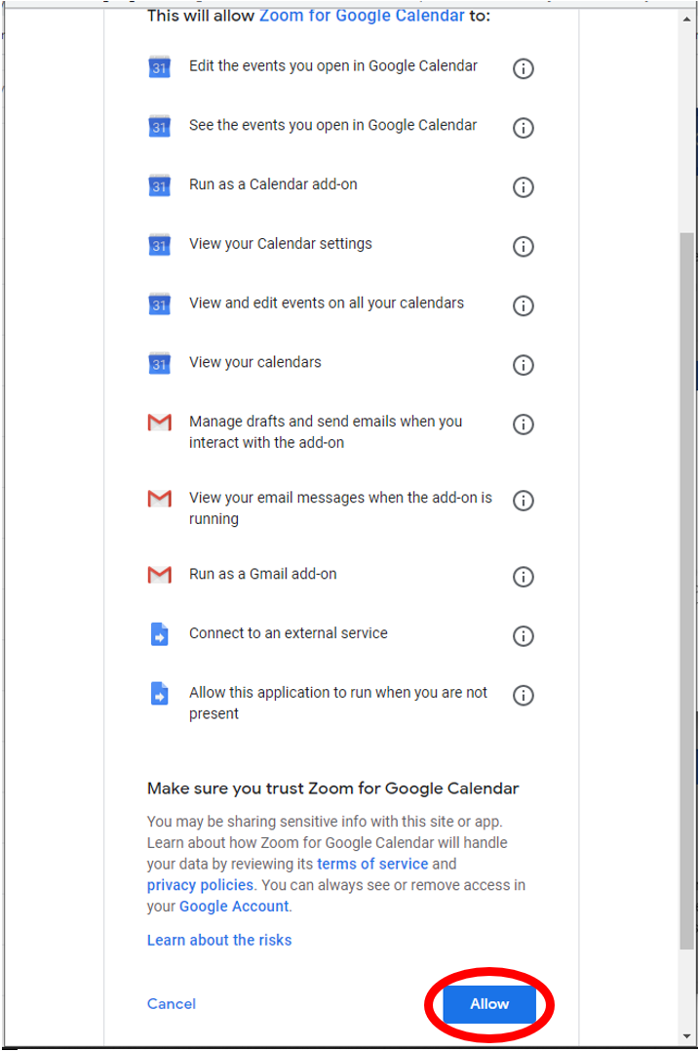Click Learn about the risks
Image resolution: width=699 pixels, height=1051 pixels.
(219, 940)
